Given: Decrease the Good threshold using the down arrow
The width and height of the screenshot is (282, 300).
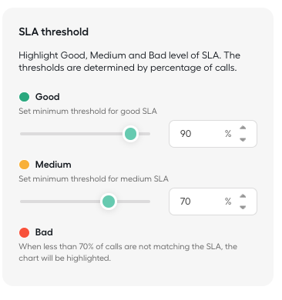Looking at the screenshot, I should coord(243,139).
